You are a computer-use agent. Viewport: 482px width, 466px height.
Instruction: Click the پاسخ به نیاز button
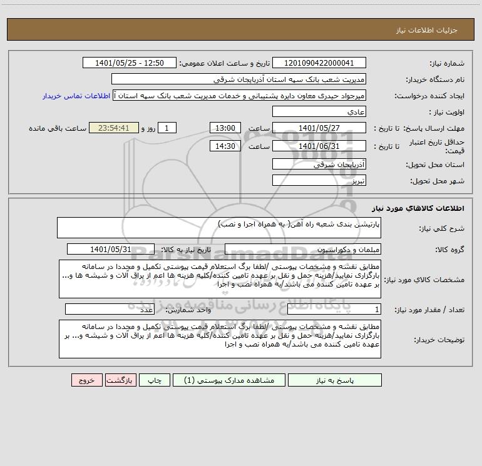(x=335, y=380)
